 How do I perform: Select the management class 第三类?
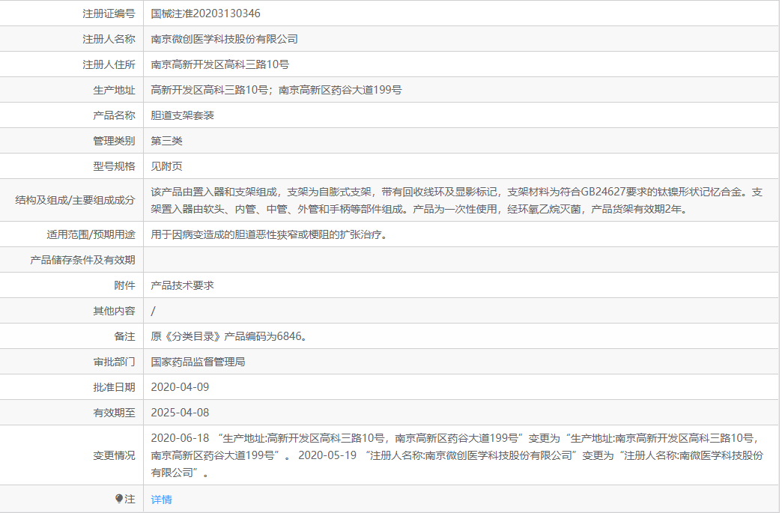pos(166,141)
